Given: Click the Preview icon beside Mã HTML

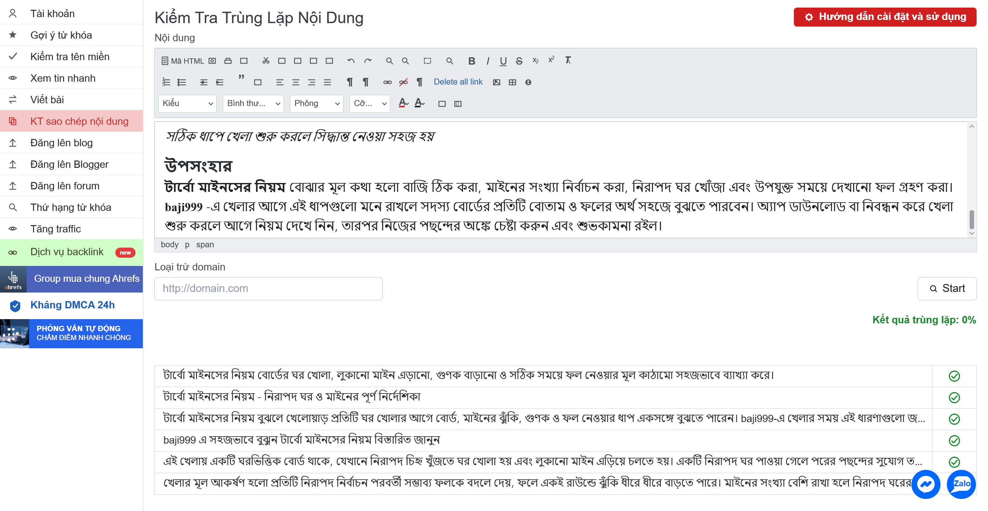Looking at the screenshot, I should tap(212, 60).
